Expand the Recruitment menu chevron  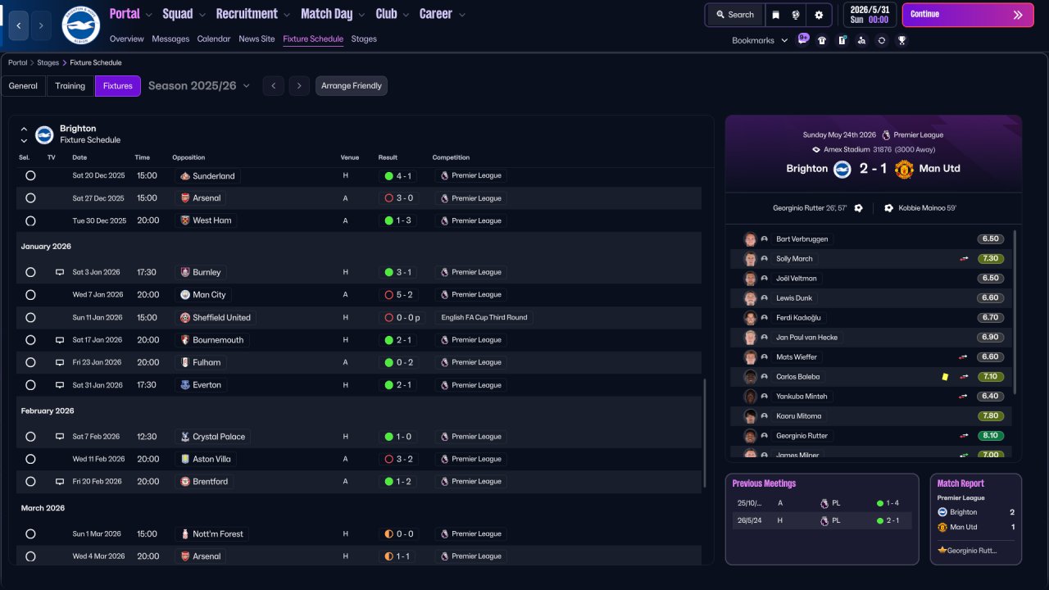(x=287, y=15)
